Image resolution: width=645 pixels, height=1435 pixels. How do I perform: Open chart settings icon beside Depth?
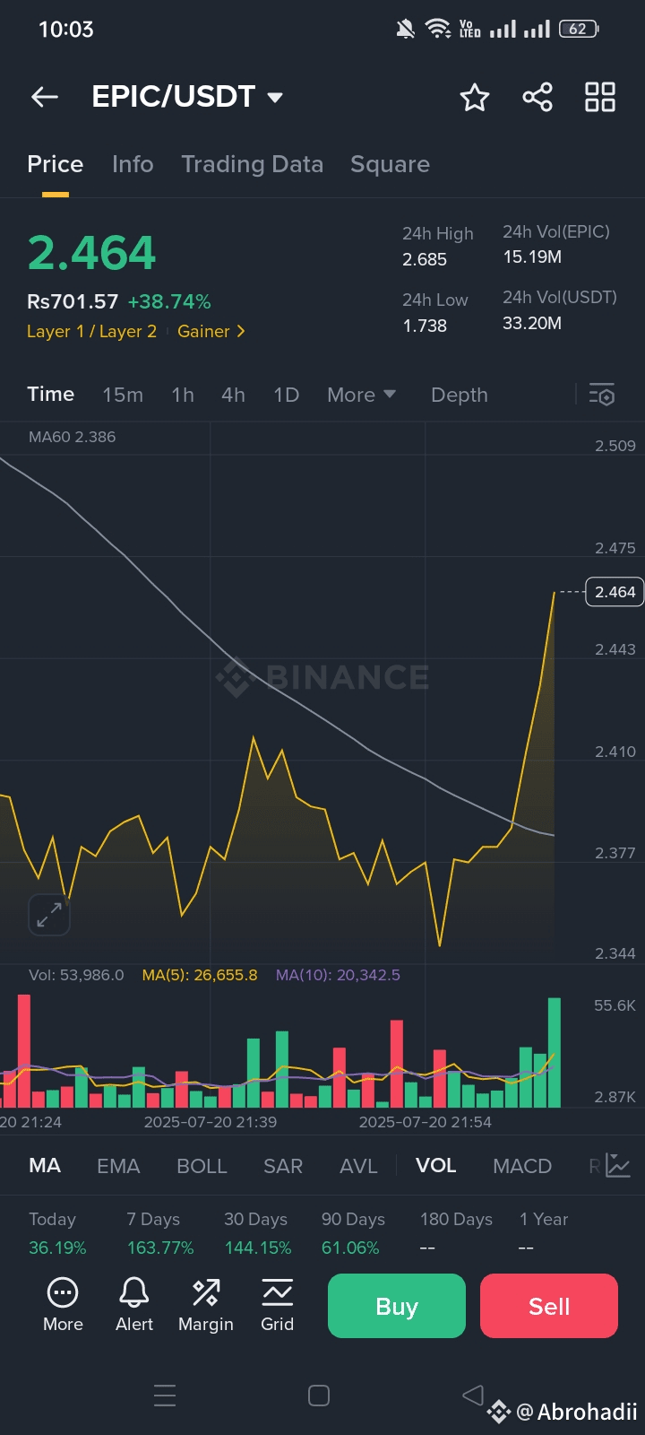click(x=601, y=395)
